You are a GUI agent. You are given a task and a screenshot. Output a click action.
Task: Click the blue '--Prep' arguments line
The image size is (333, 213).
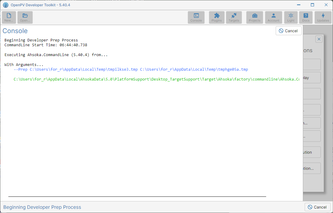pyautogui.click(x=131, y=70)
